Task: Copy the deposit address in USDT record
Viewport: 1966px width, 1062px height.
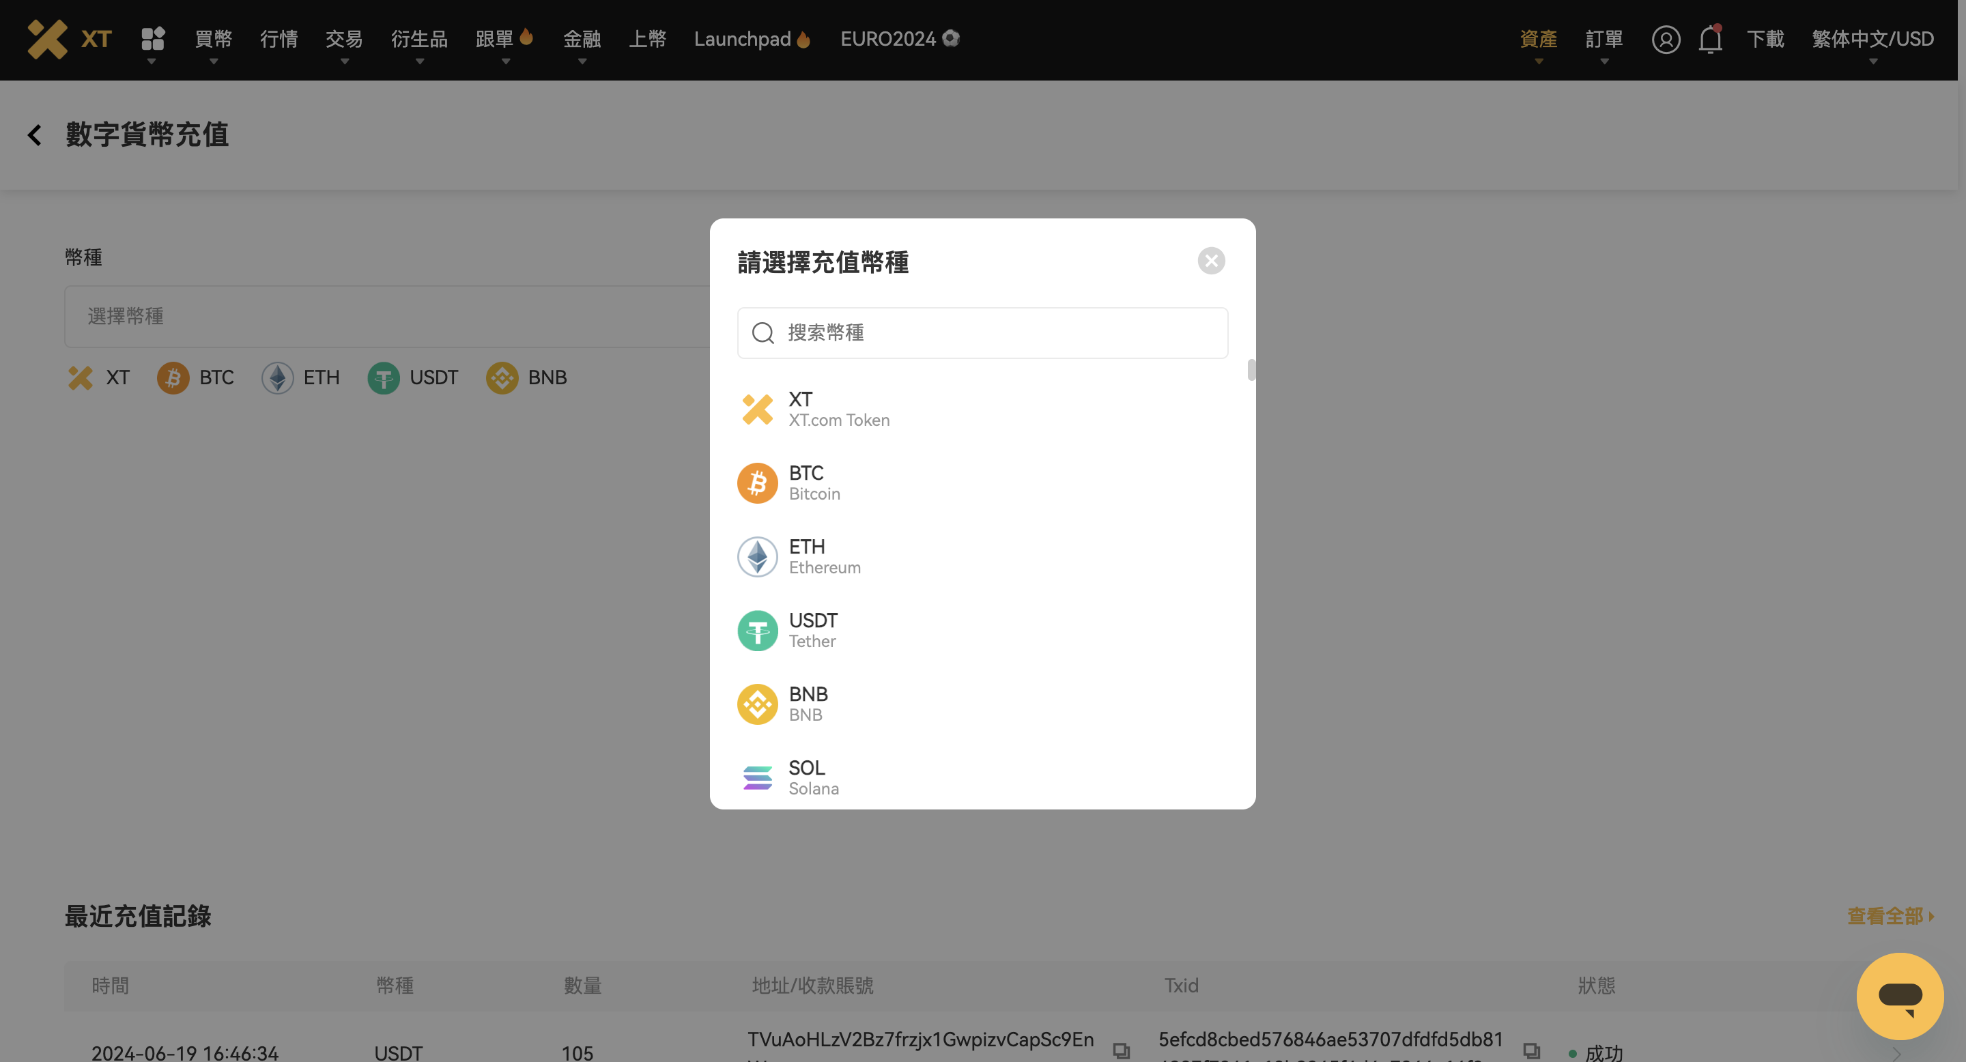Action: (1121, 1050)
